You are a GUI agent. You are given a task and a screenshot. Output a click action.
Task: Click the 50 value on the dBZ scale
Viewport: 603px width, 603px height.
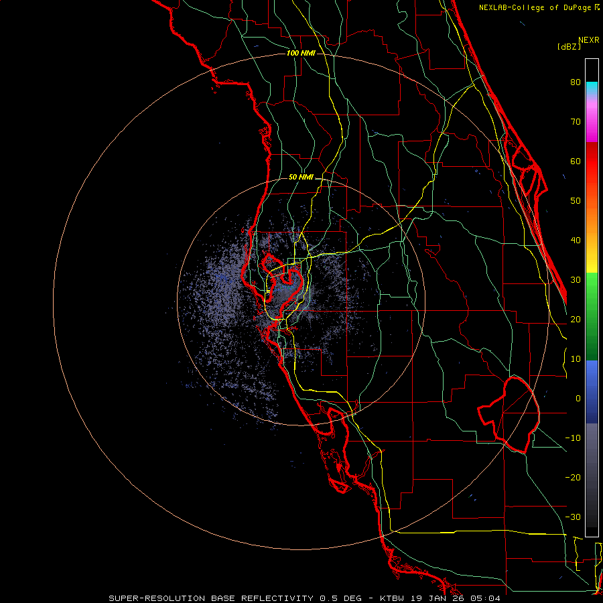[576, 201]
